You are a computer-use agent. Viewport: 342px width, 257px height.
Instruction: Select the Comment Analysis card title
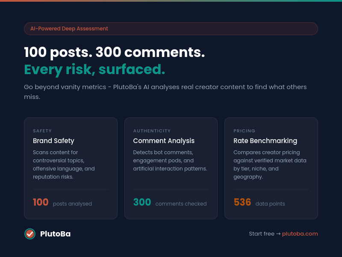pyautogui.click(x=164, y=141)
